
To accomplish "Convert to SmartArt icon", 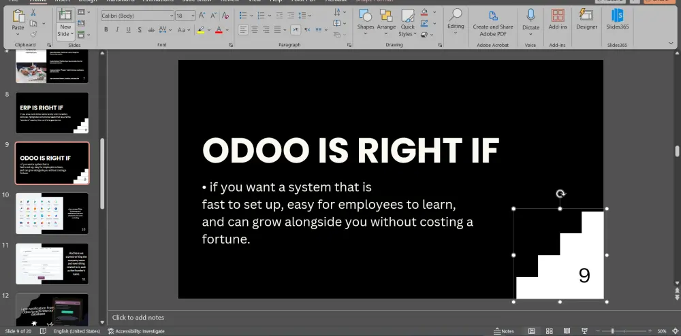I will [x=338, y=35].
